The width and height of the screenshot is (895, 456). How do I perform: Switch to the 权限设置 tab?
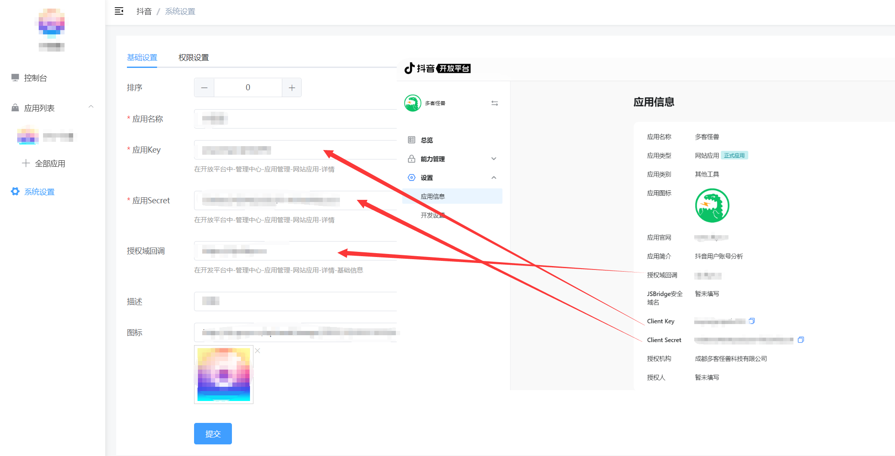pos(194,57)
